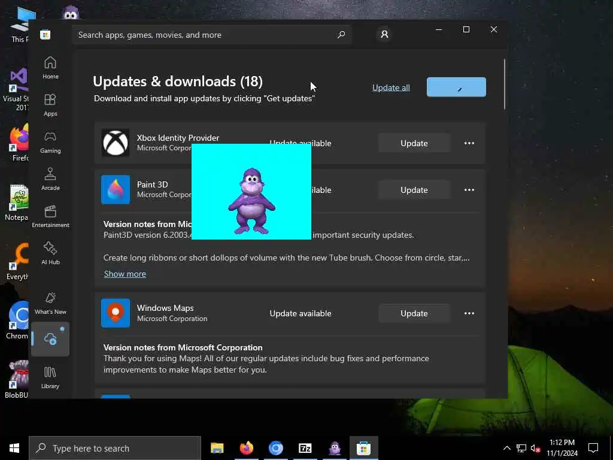Open the Apps section in sidebar

point(50,105)
